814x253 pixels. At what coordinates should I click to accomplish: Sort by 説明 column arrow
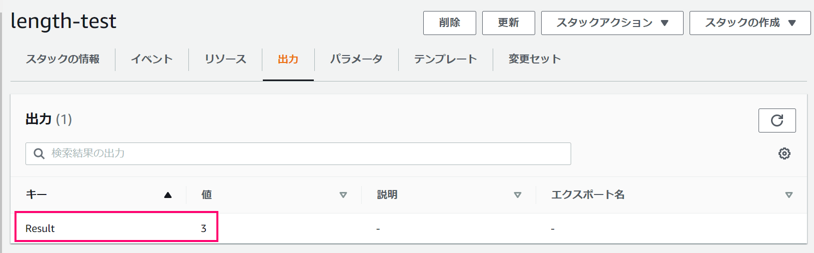[x=518, y=195]
